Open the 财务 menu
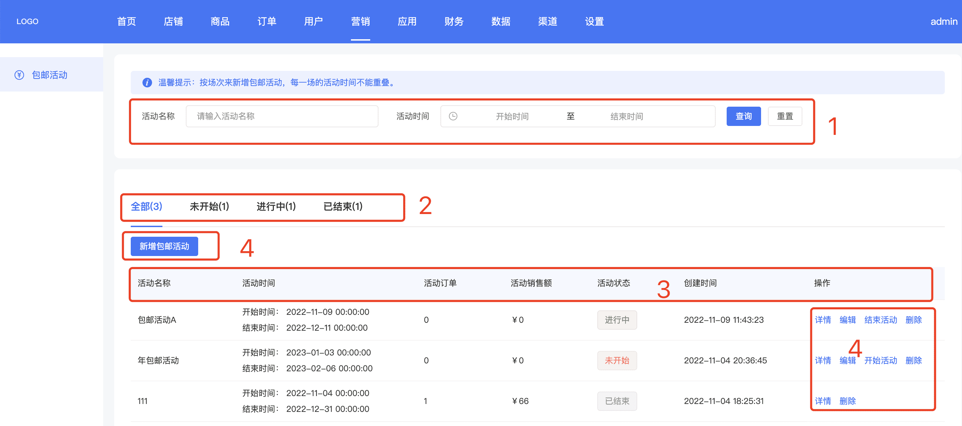 [x=454, y=21]
